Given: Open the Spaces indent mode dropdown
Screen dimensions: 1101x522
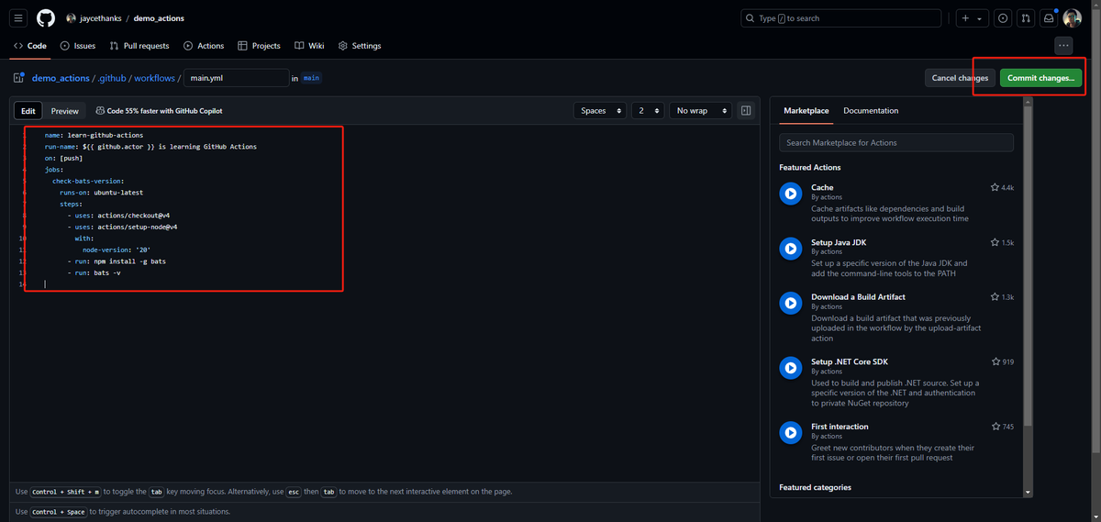Looking at the screenshot, I should tap(600, 111).
